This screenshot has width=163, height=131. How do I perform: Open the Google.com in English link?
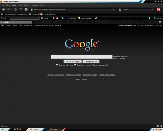click(107, 74)
